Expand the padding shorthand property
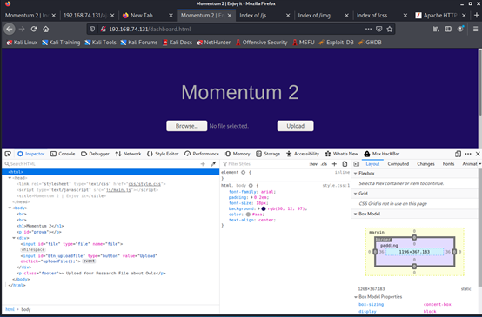 (x=251, y=197)
